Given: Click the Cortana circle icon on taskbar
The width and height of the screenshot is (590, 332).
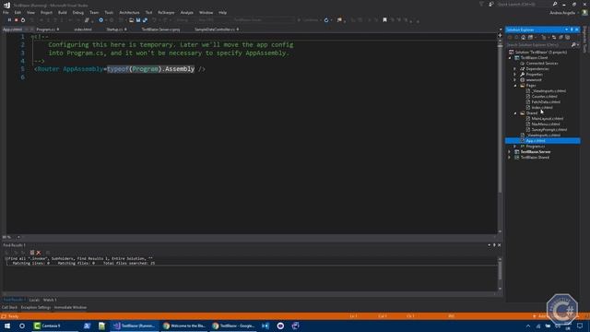Looking at the screenshot, I should pos(22,326).
